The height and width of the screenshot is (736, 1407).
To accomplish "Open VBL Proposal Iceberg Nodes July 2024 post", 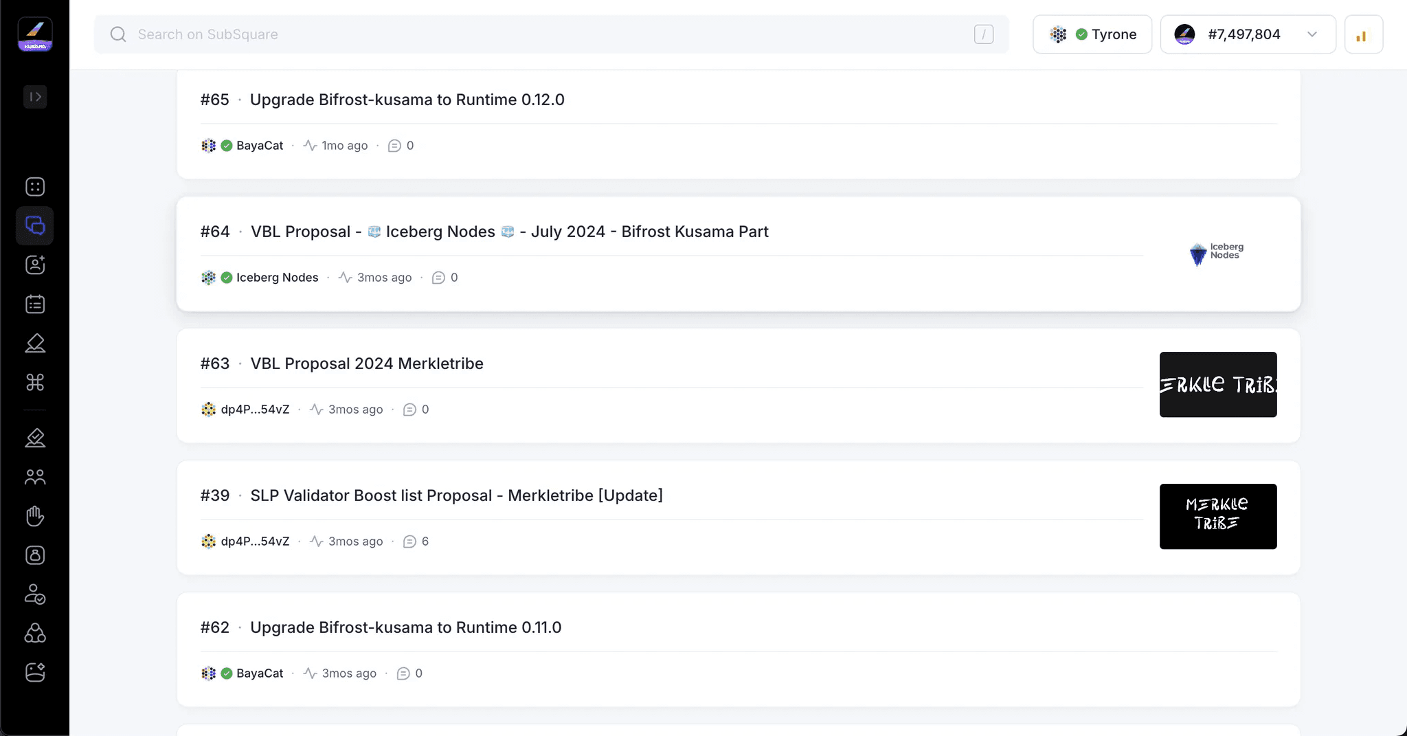I will point(510,232).
